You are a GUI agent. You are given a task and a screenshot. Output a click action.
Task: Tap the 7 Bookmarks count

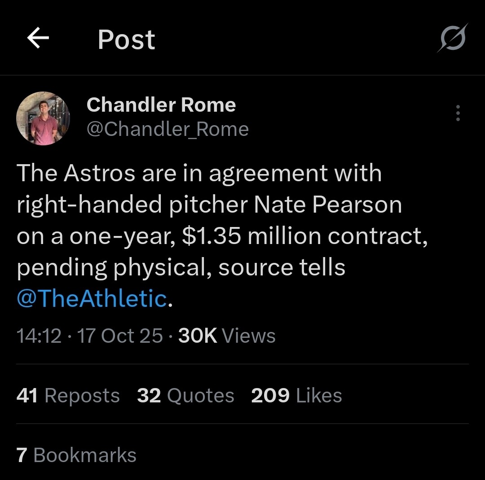pyautogui.click(x=76, y=455)
